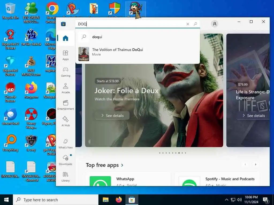Select the Chrome desktop shortcut
274x205 pixels.
click(52, 13)
